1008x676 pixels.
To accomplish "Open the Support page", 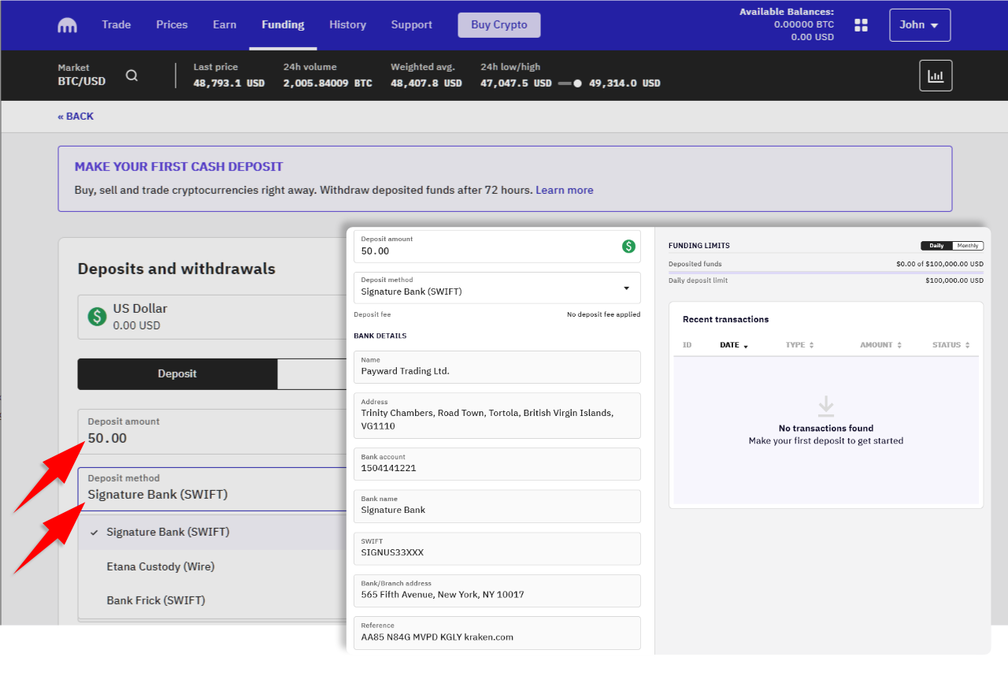I will coord(411,24).
